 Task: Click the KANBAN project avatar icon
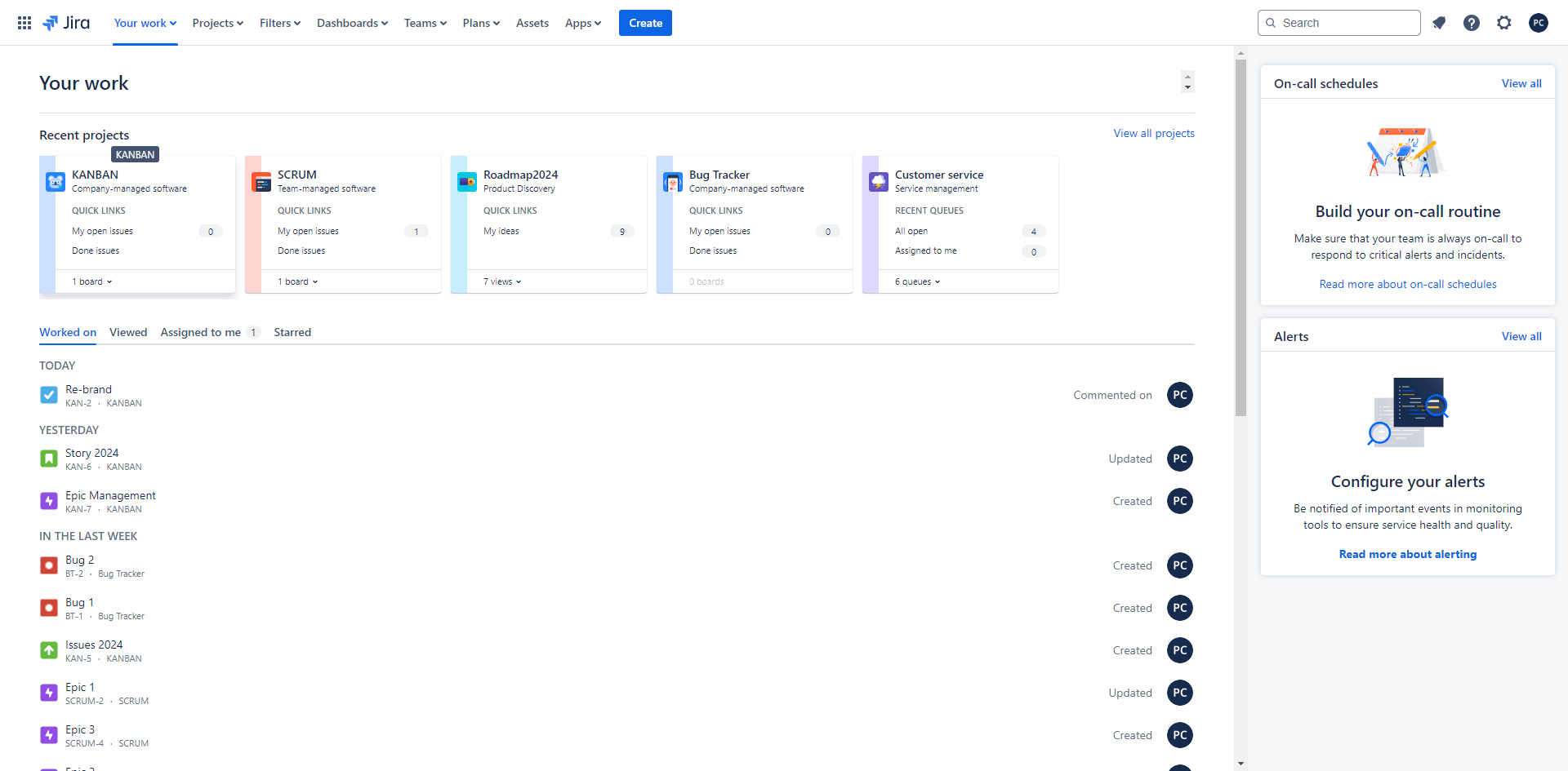point(56,182)
